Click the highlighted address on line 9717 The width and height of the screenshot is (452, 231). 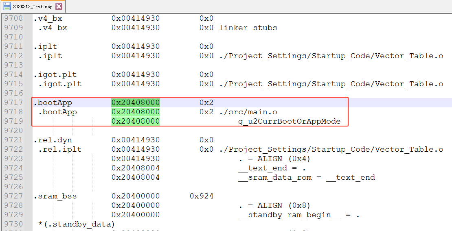click(x=136, y=102)
